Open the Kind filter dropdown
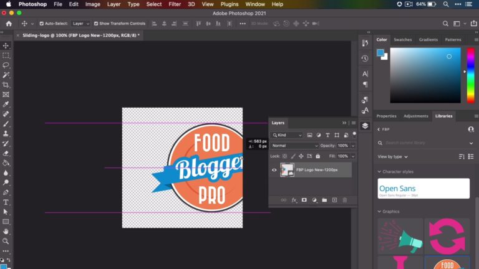Screen dimensions: 479x269 [x=287, y=134]
